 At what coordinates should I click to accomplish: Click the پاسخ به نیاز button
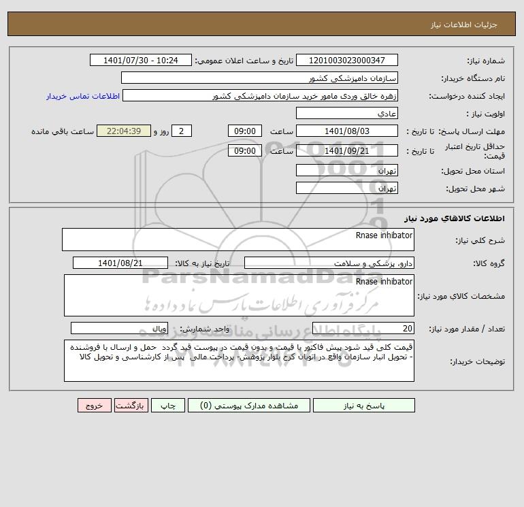364,406
